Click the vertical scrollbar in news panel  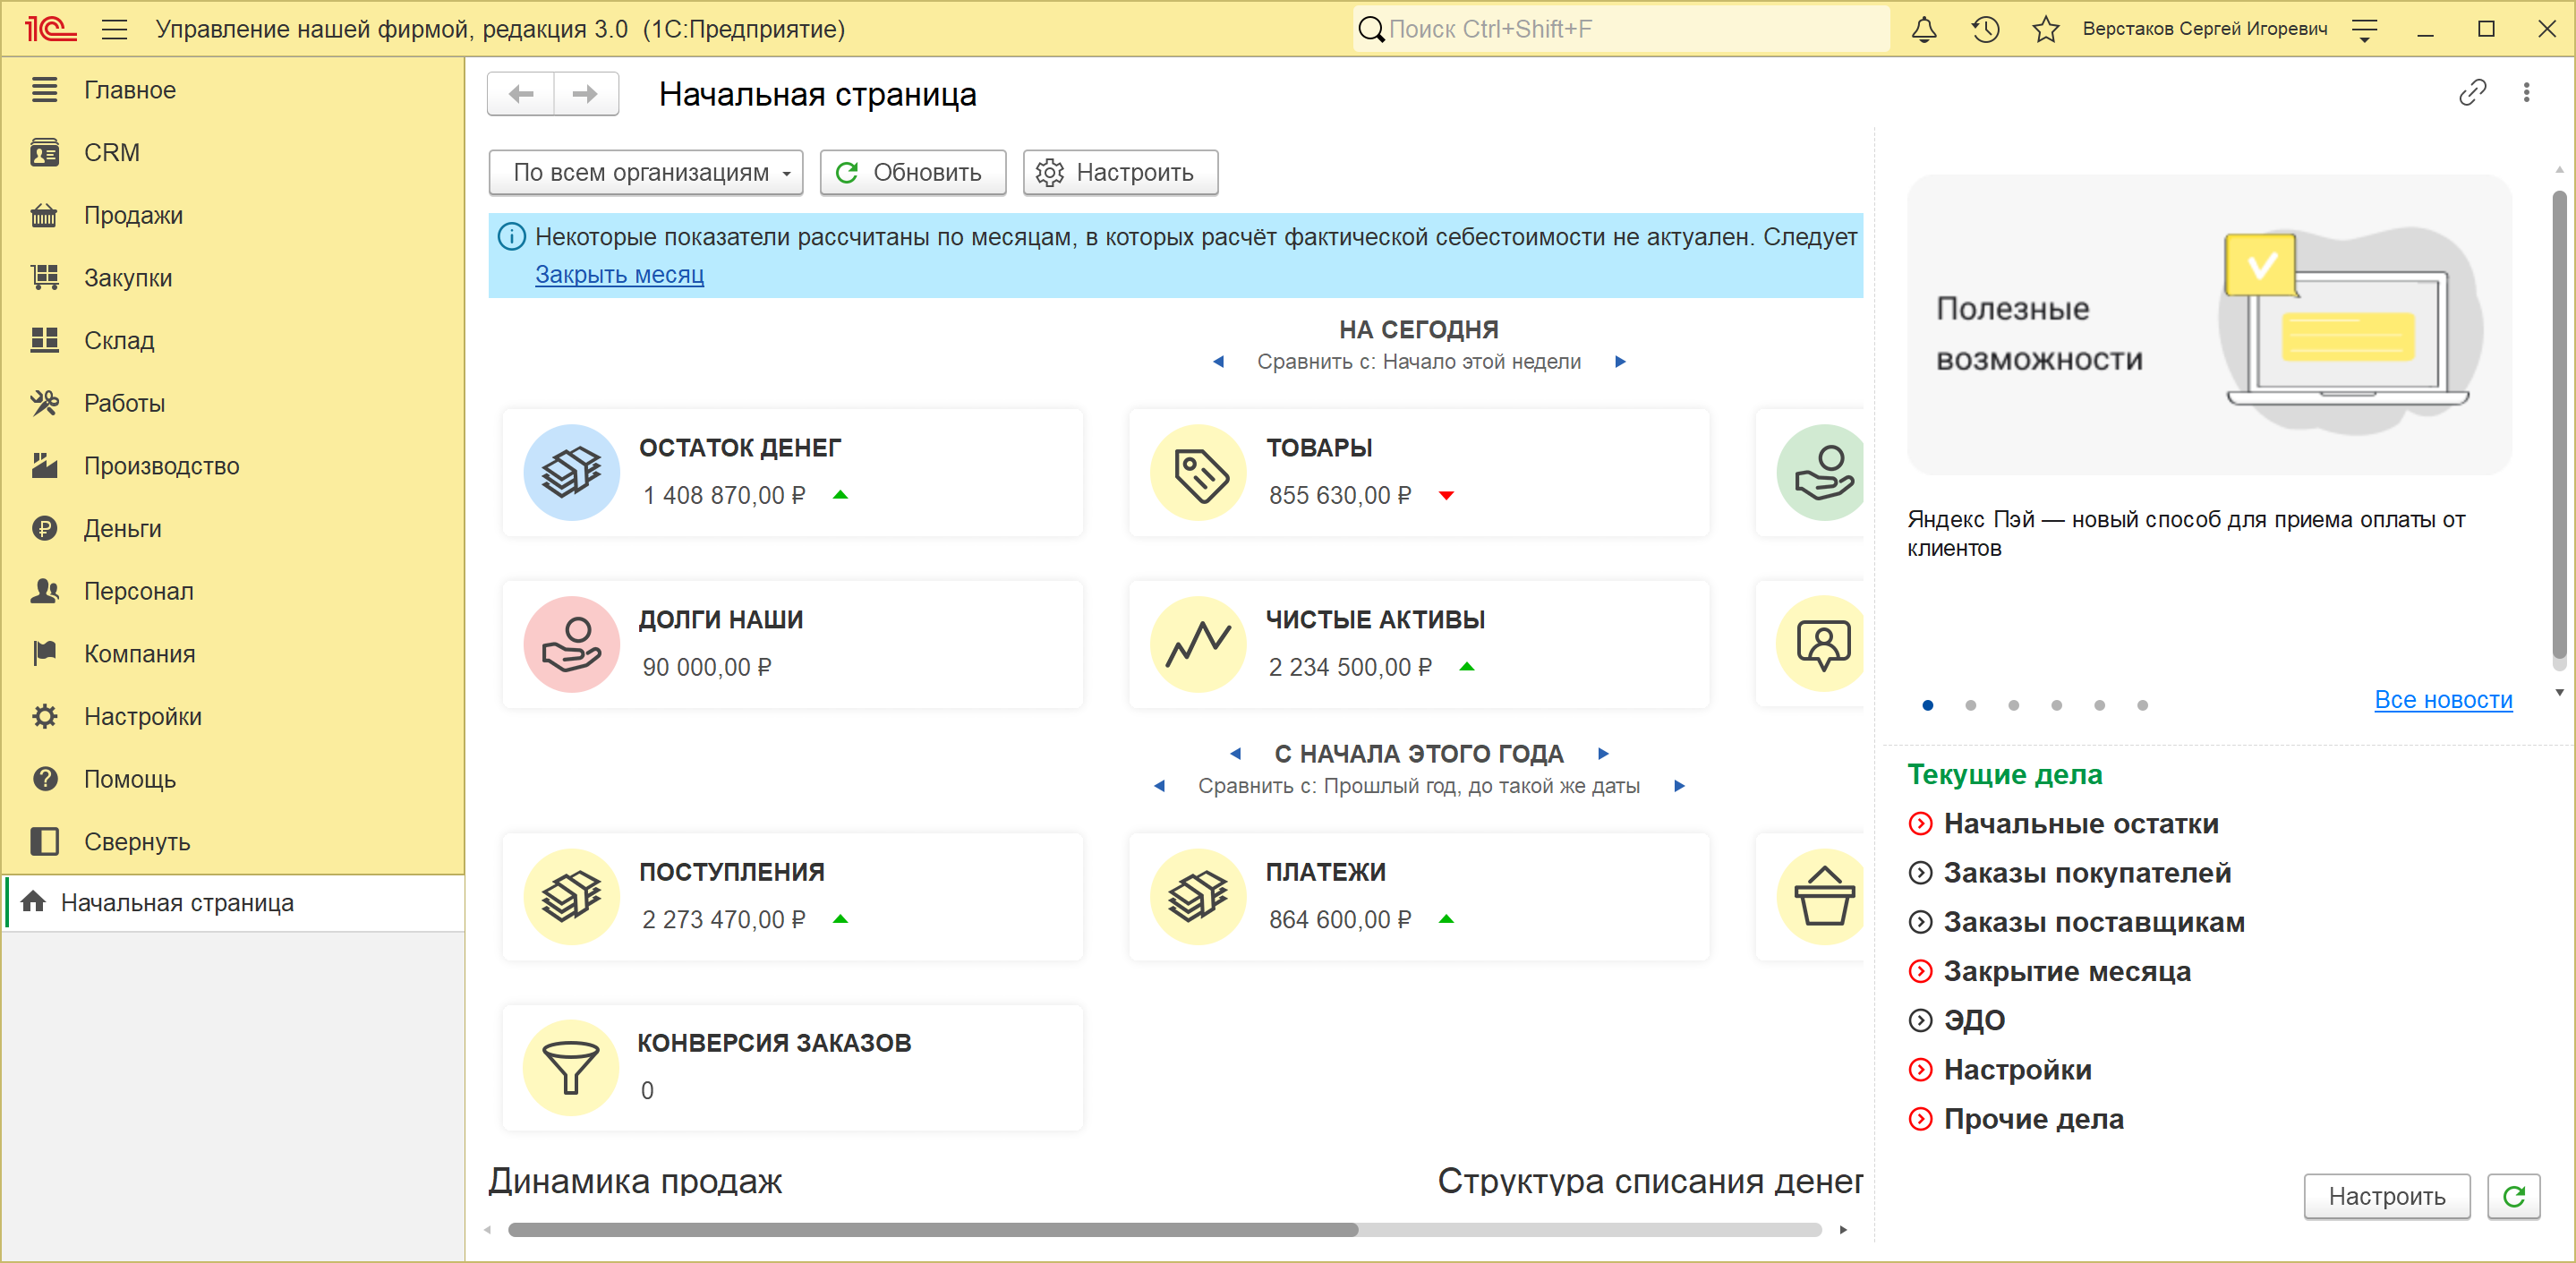2559,425
